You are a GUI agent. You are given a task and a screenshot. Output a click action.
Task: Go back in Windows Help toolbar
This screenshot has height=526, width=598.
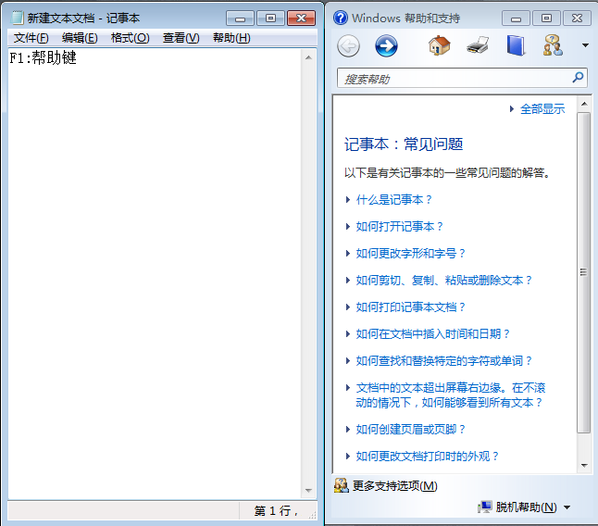(348, 45)
